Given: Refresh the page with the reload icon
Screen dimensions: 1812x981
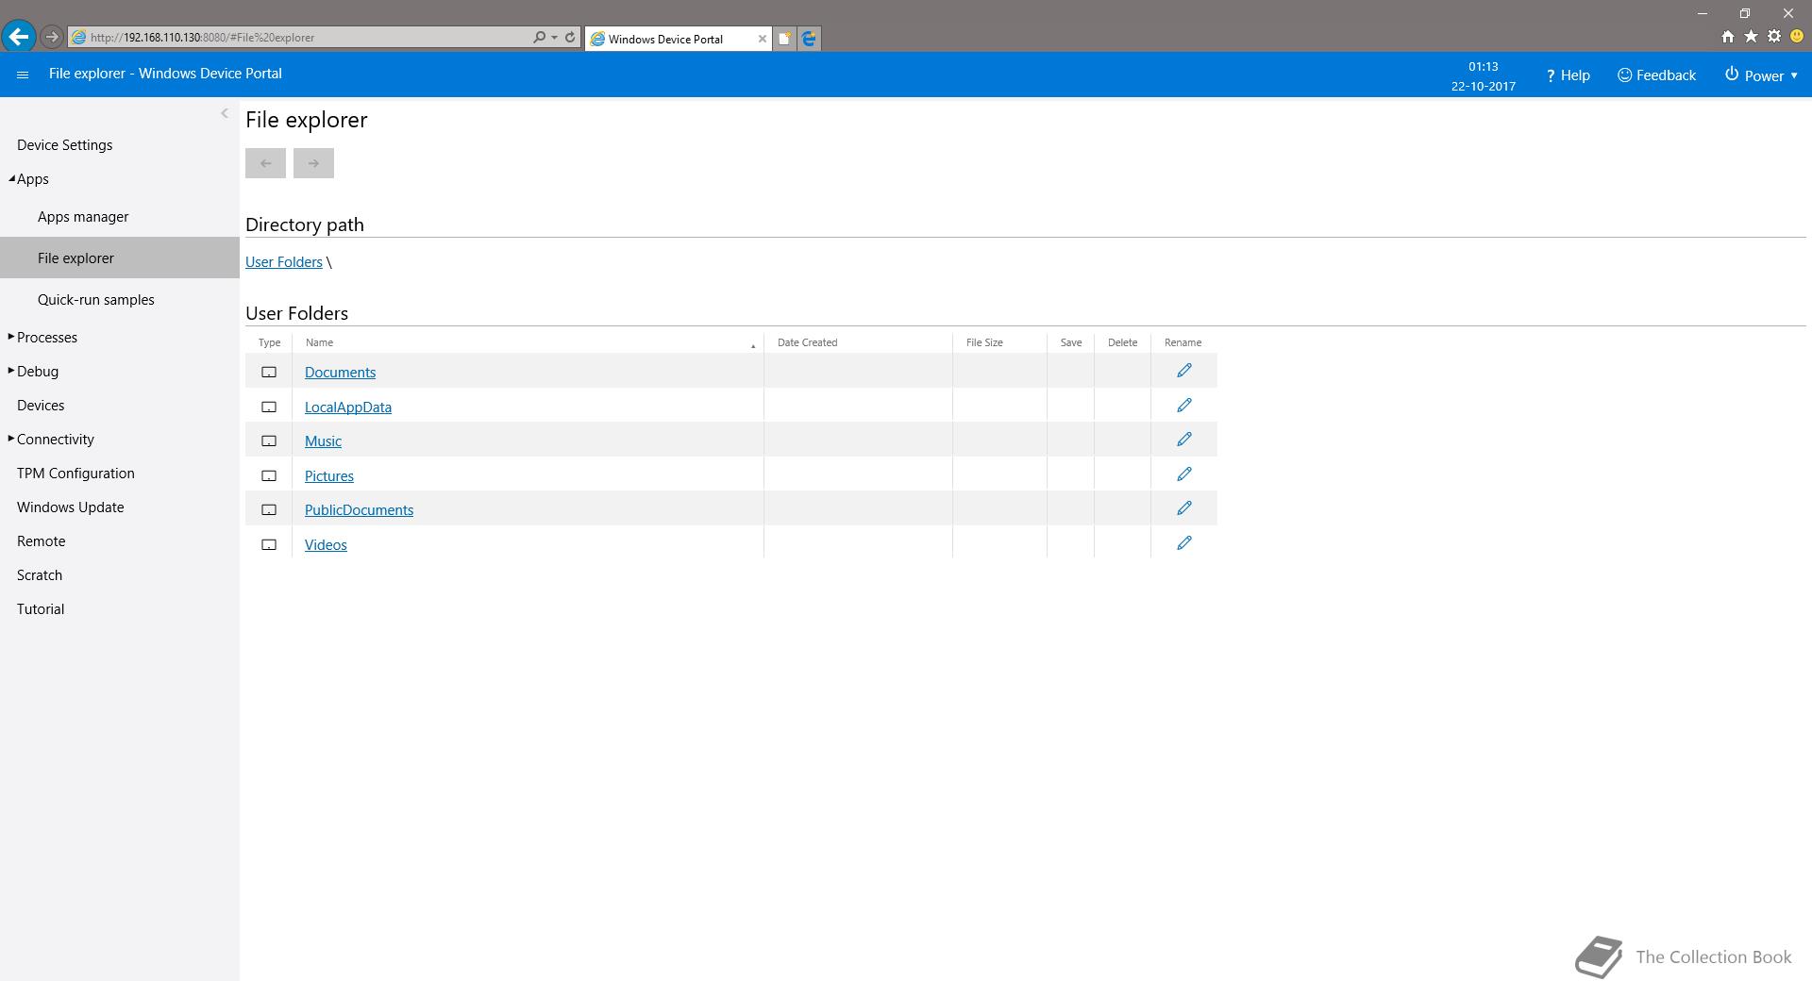Looking at the screenshot, I should pyautogui.click(x=570, y=38).
